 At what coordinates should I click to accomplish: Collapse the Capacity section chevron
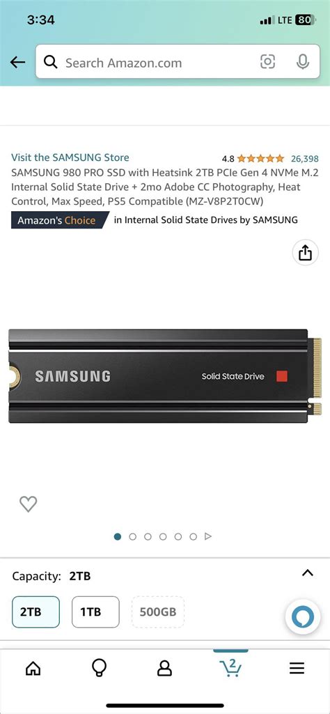point(308,573)
